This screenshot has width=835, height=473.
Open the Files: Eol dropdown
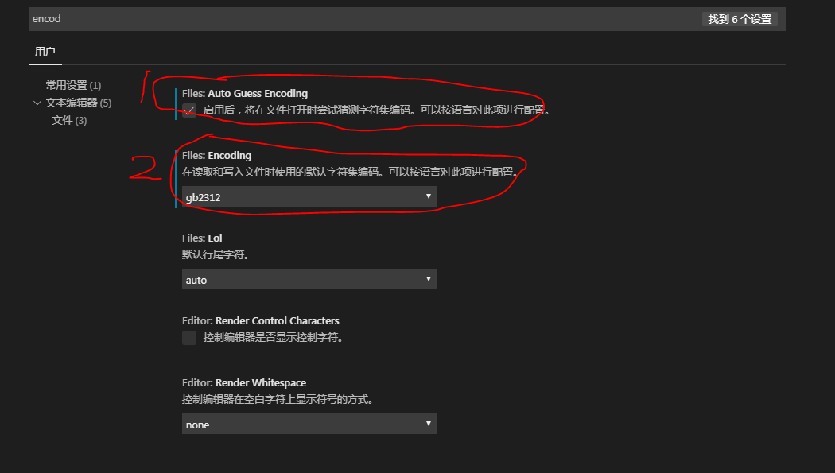tap(309, 279)
